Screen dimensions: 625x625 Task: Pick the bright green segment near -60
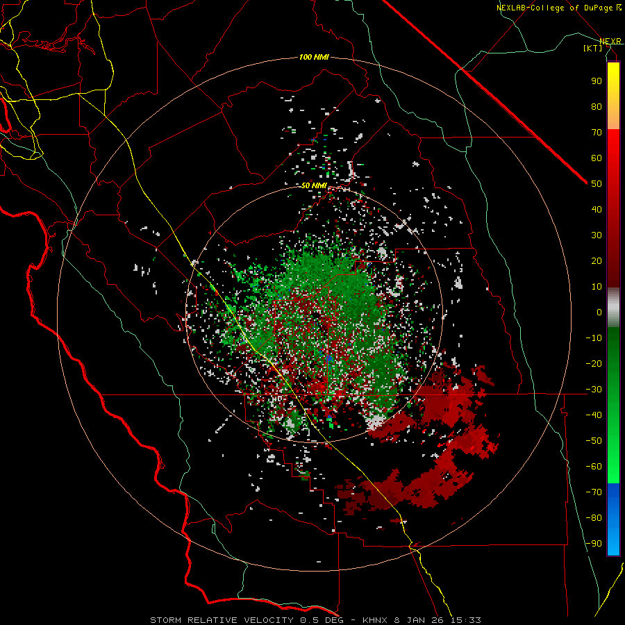tap(613, 470)
